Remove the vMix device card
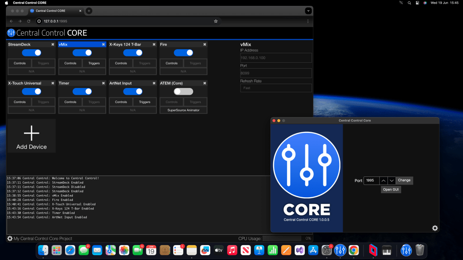This screenshot has height=260, width=463. [104, 45]
